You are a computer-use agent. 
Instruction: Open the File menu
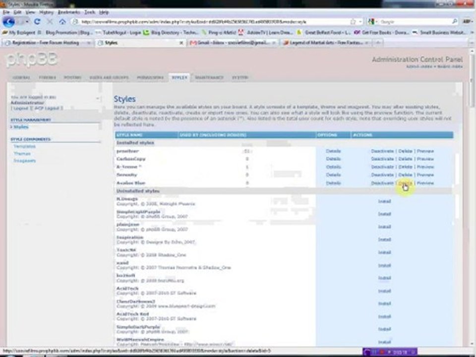tap(6, 12)
